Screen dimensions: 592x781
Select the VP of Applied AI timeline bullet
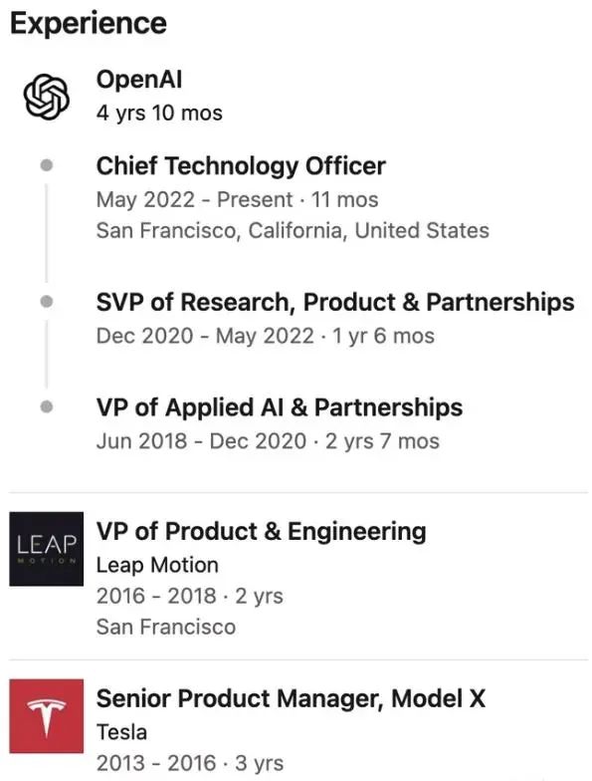pyautogui.click(x=46, y=406)
